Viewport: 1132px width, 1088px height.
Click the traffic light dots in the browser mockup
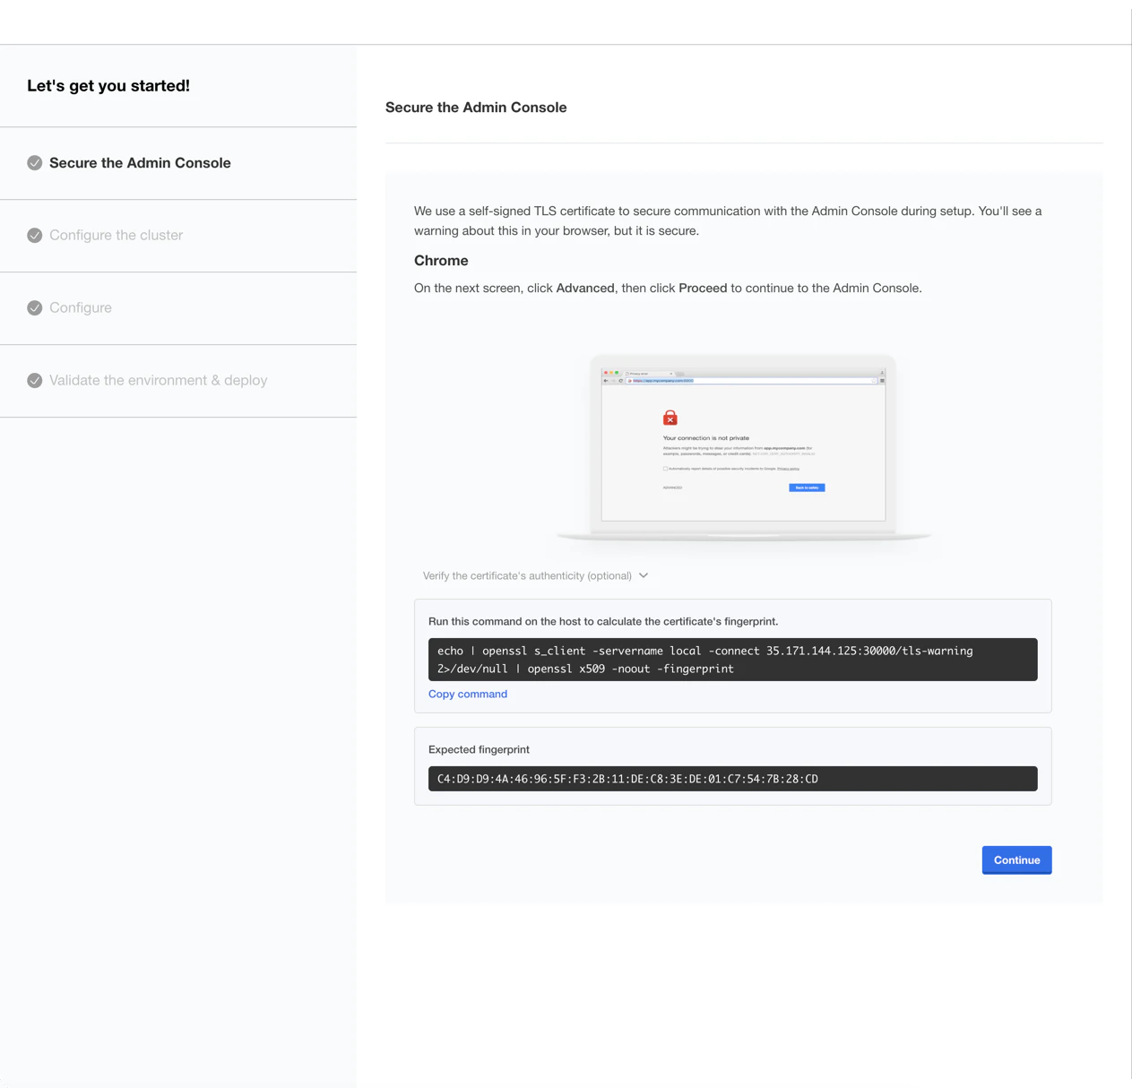[613, 373]
